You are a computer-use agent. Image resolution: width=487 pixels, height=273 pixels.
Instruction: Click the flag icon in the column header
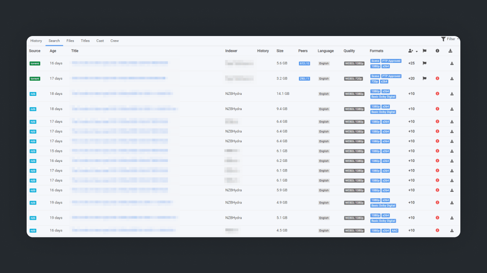(x=425, y=51)
